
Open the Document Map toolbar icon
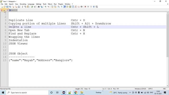(x=70, y=7)
